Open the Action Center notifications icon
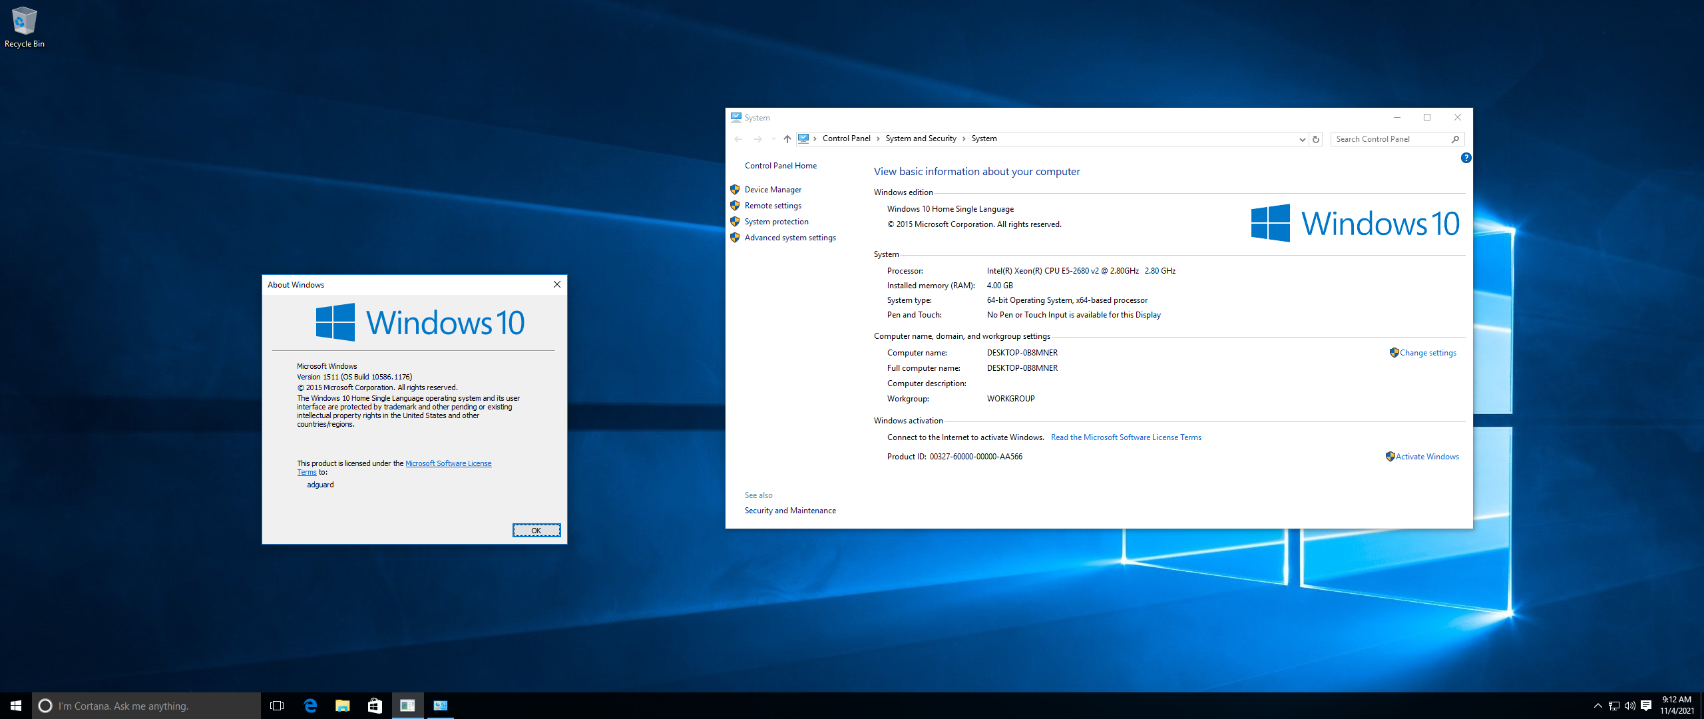The width and height of the screenshot is (1704, 719). 1646,706
